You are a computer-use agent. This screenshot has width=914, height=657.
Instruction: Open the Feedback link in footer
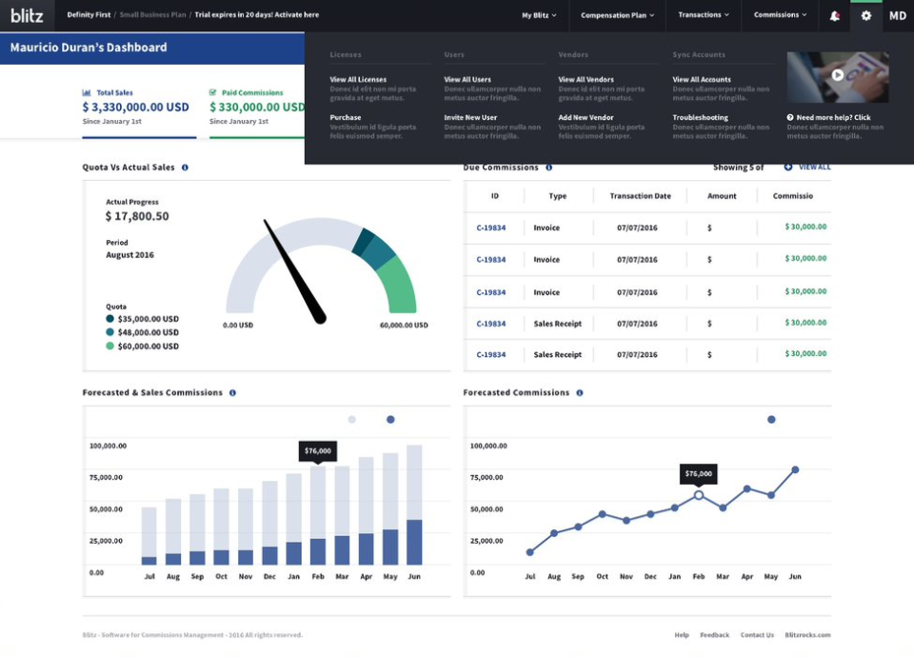pyautogui.click(x=714, y=635)
